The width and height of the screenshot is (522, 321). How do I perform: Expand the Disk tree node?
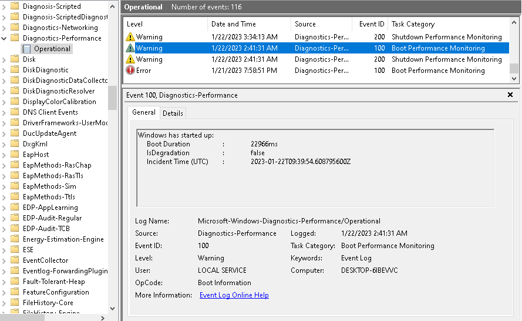coord(4,59)
